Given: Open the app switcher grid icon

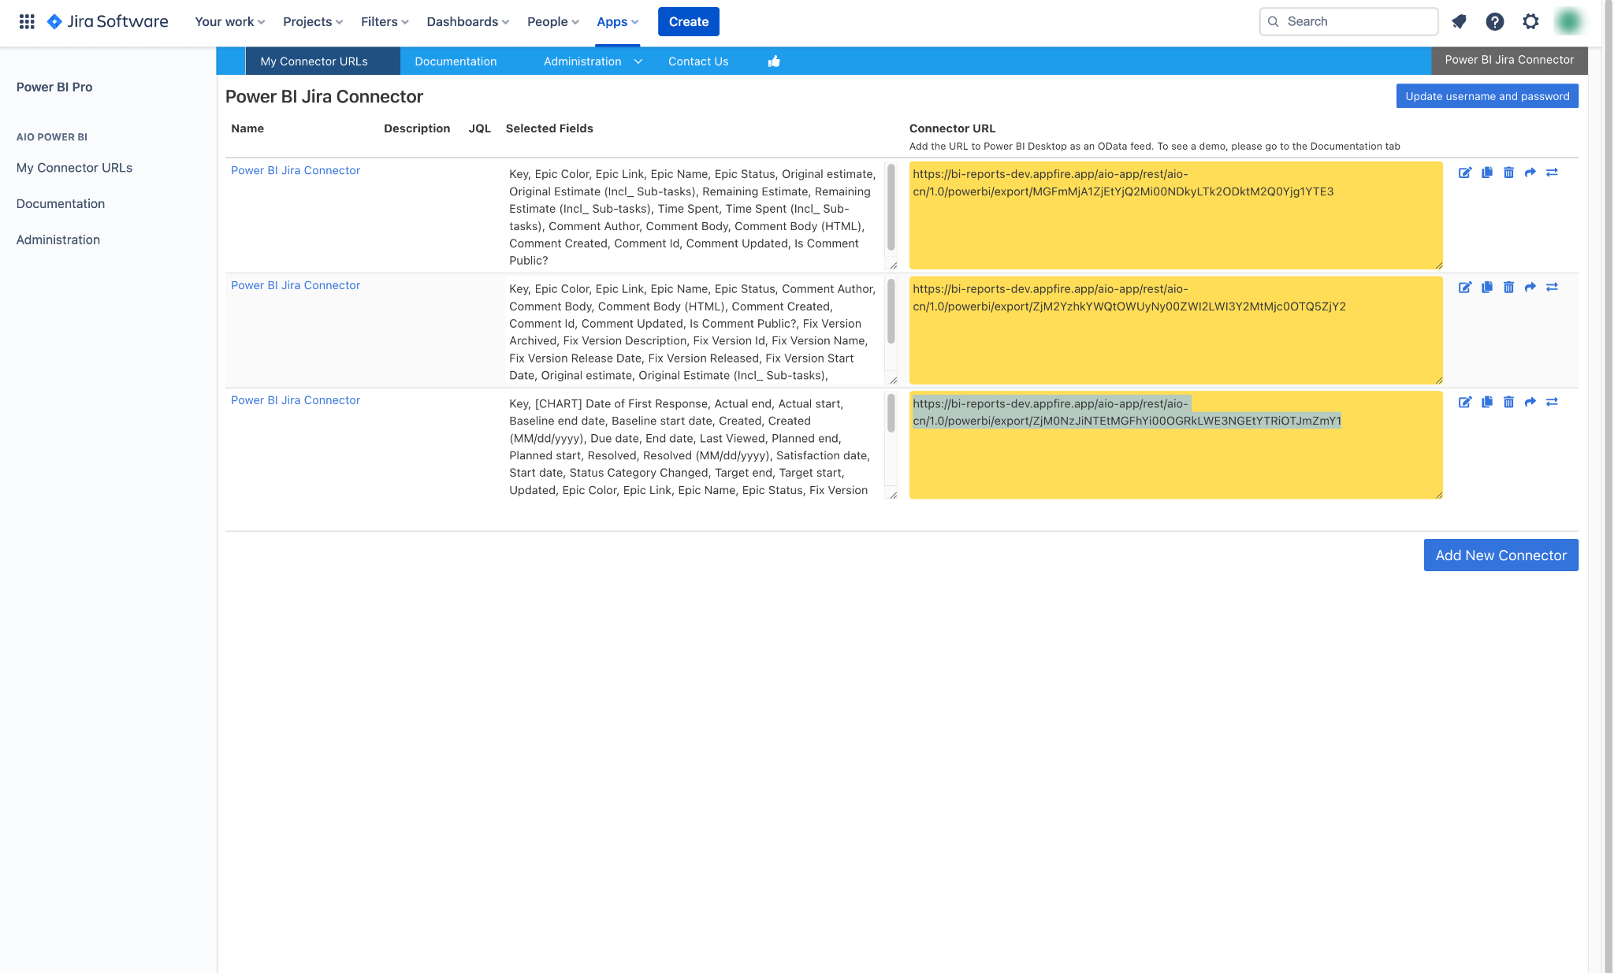Looking at the screenshot, I should point(28,21).
